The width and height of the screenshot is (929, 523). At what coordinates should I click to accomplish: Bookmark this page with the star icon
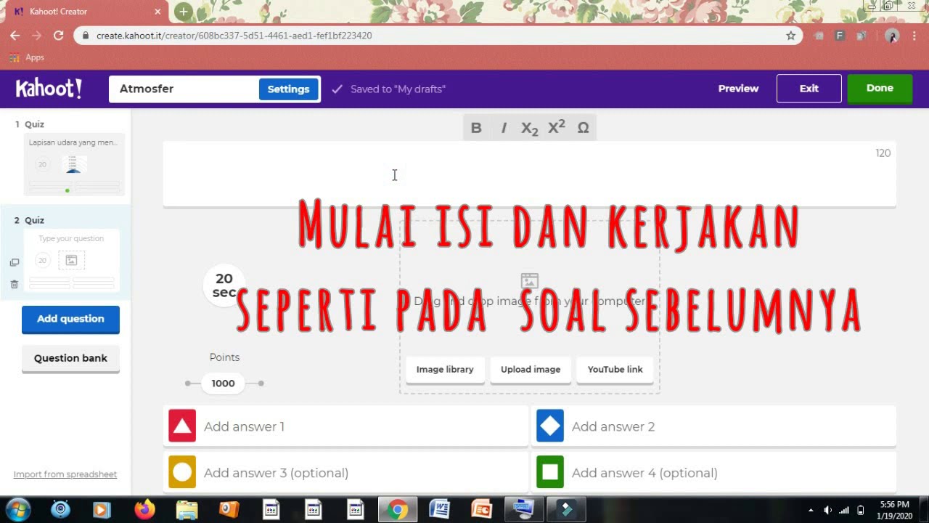coord(791,36)
